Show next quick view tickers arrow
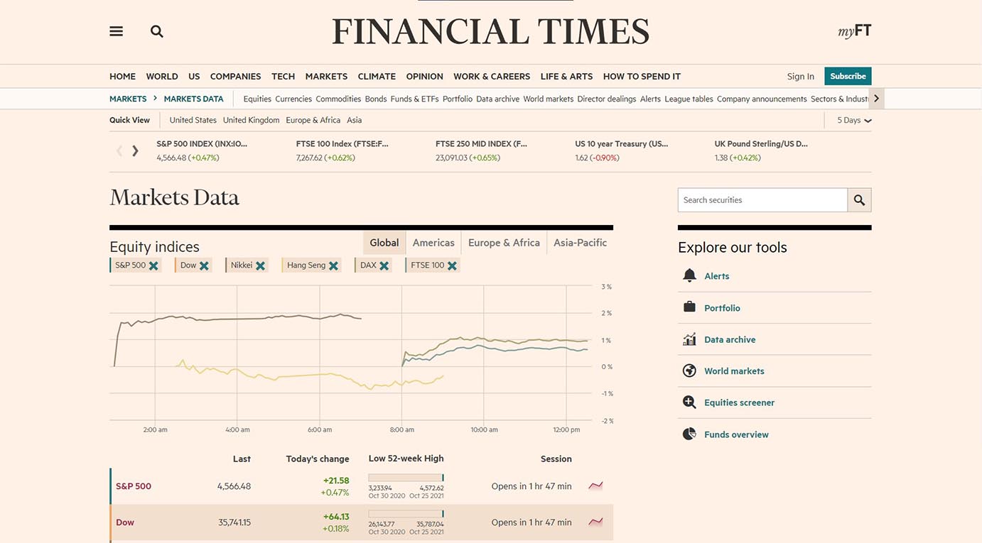This screenshot has width=982, height=543. [x=135, y=150]
